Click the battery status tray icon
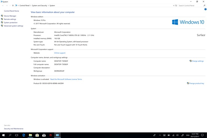The image size is (207, 138). [169, 135]
